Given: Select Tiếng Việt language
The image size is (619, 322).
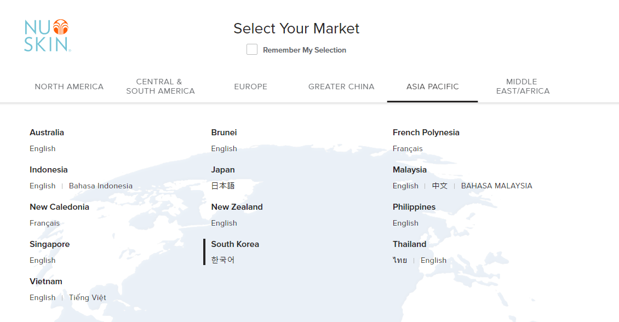Looking at the screenshot, I should [x=88, y=297].
